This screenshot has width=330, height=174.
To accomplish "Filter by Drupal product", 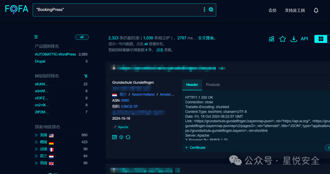I will point(40,61).
